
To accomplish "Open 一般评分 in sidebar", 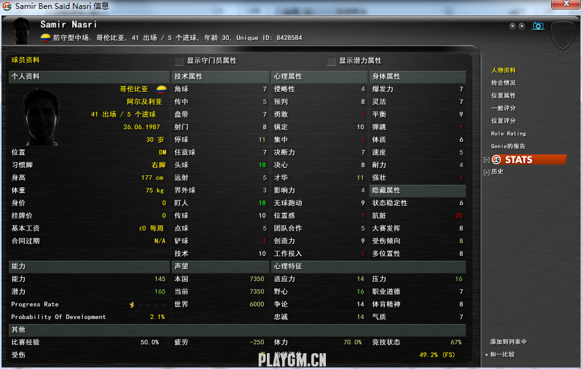I will (503, 108).
